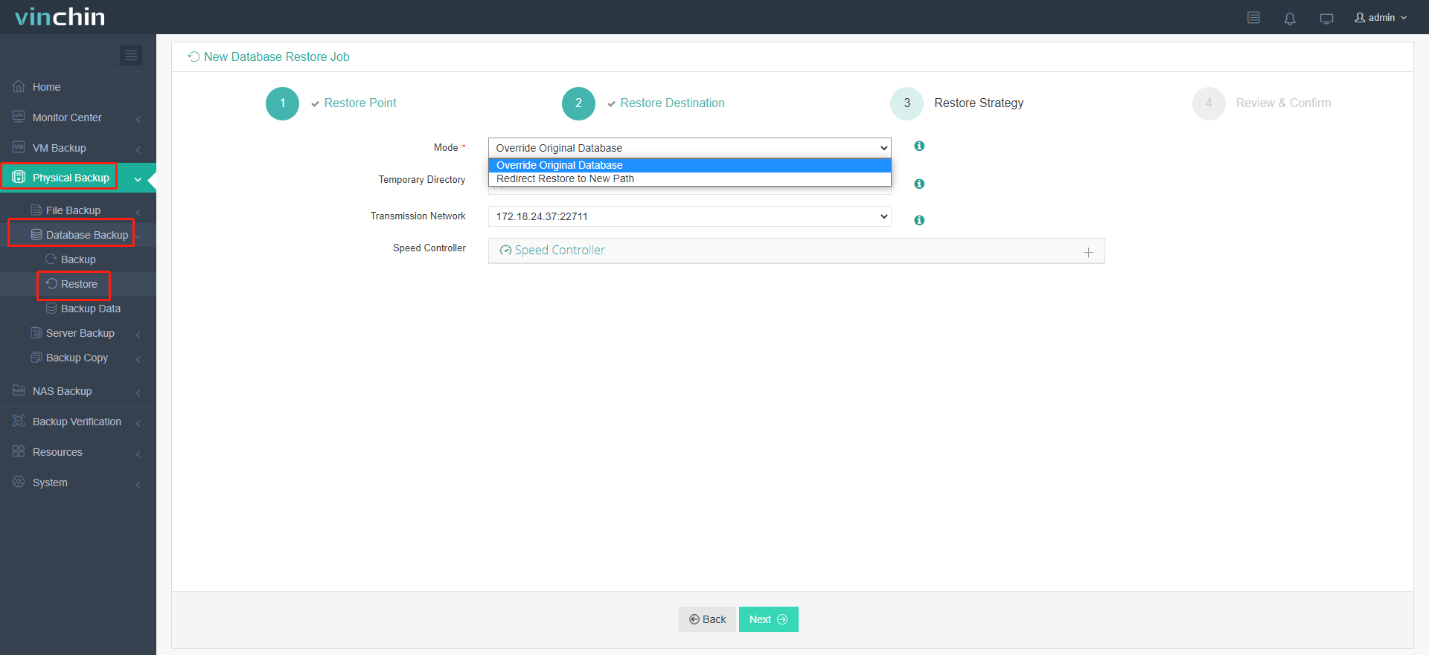Click the Backup Verification icon
The image size is (1429, 655).
point(19,421)
